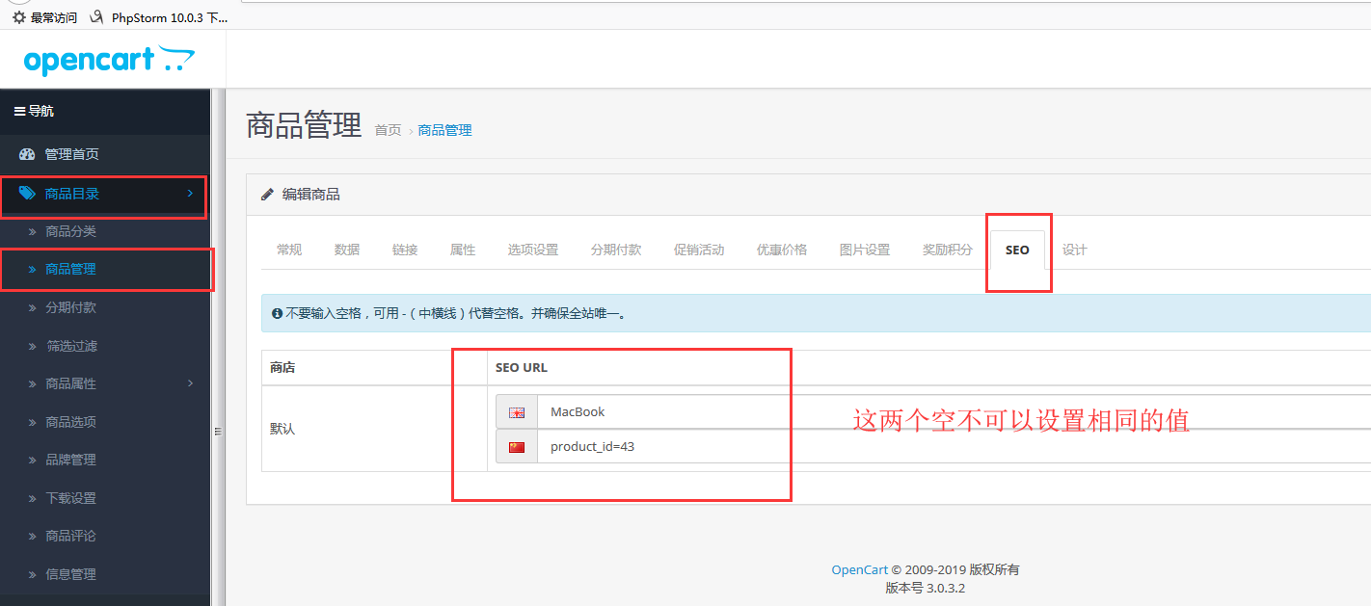Click the OpenCart footer link

[859, 570]
